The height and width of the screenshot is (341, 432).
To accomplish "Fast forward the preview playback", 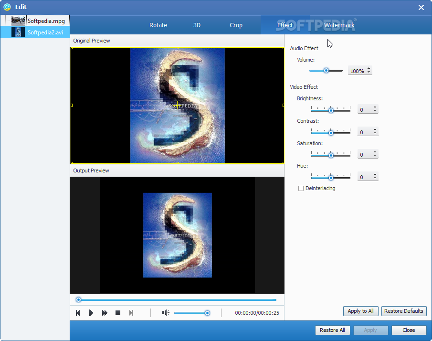I will pos(105,313).
